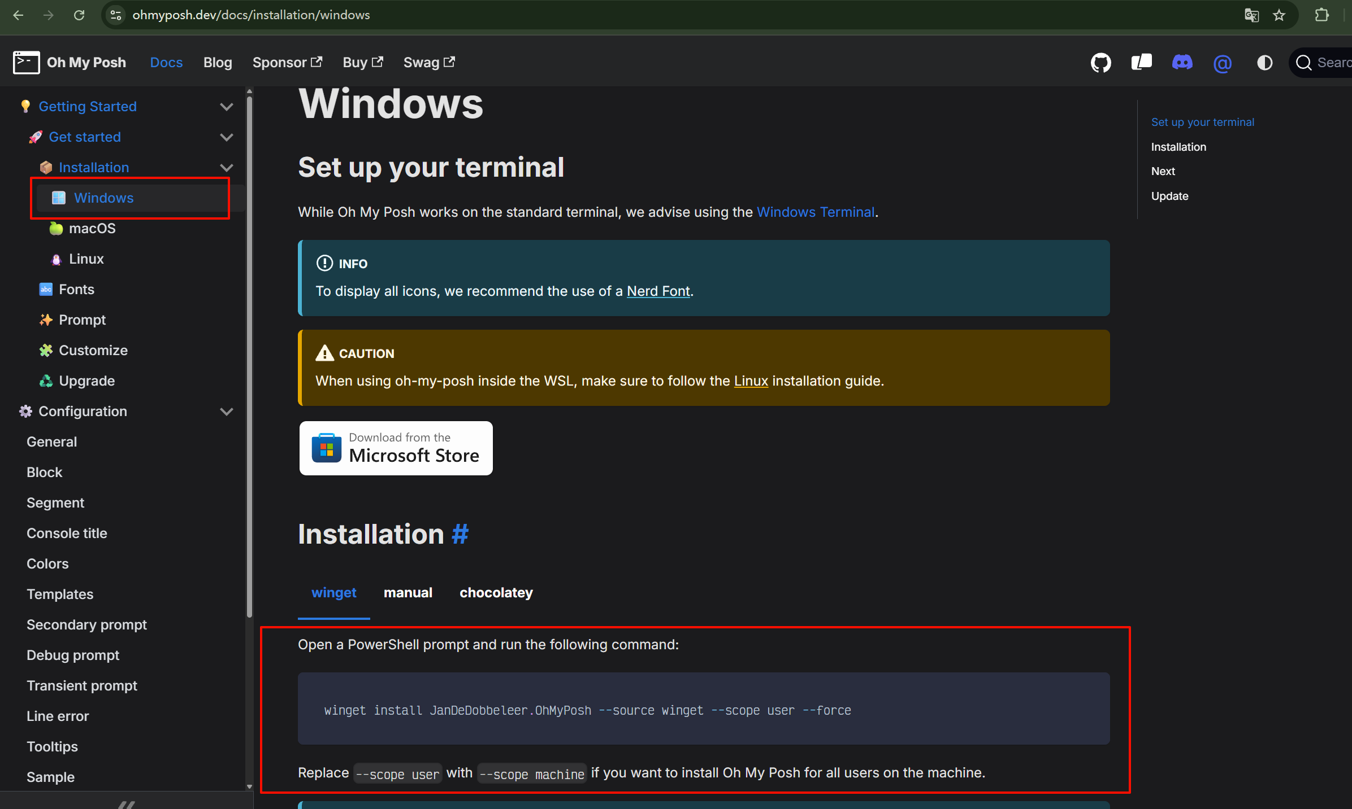Open the Templates page
Image resolution: width=1352 pixels, height=809 pixels.
[60, 594]
